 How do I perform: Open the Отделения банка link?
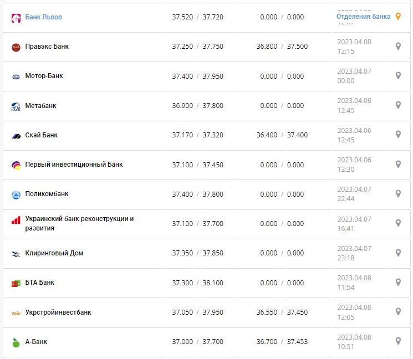[363, 17]
